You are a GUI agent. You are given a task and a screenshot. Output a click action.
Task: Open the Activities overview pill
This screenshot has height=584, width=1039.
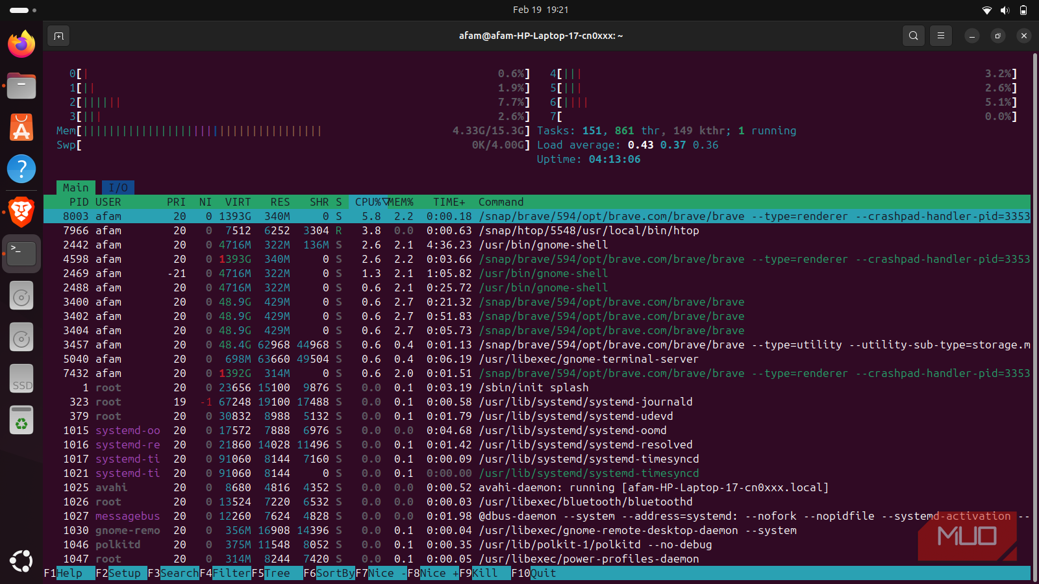tap(23, 10)
